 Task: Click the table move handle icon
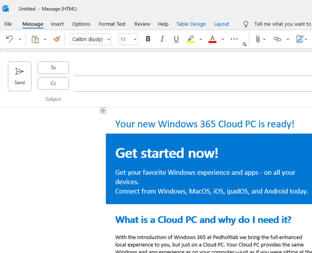pos(103,111)
